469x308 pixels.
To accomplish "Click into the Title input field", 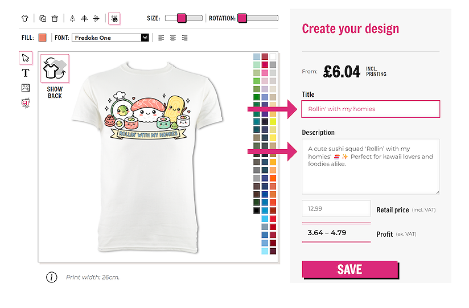I will click(371, 109).
